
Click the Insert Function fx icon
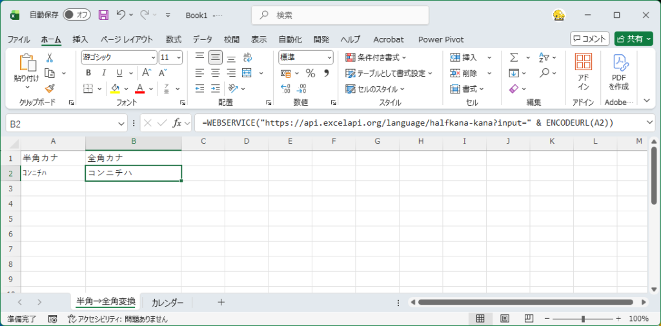[x=177, y=122]
